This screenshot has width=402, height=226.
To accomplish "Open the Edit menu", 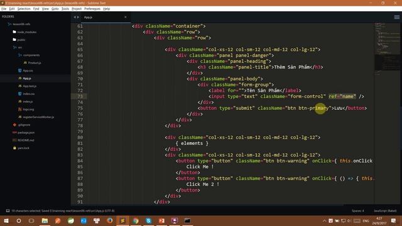I will [12, 9].
